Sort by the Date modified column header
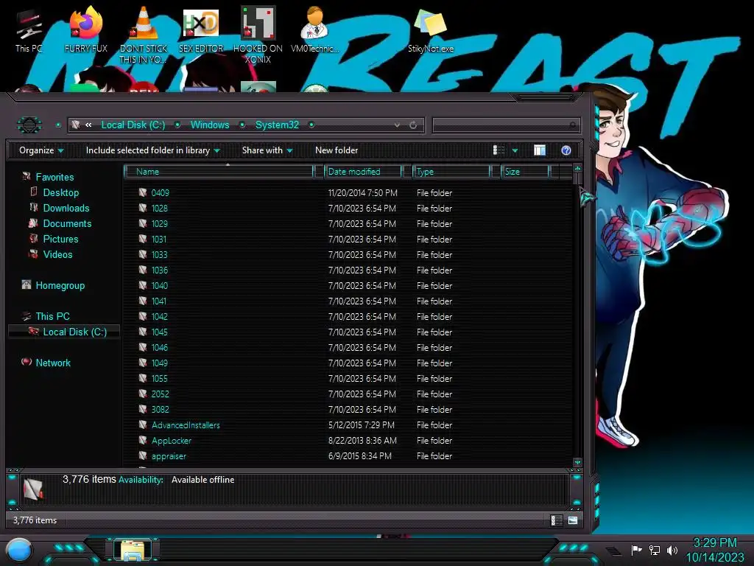 click(363, 172)
